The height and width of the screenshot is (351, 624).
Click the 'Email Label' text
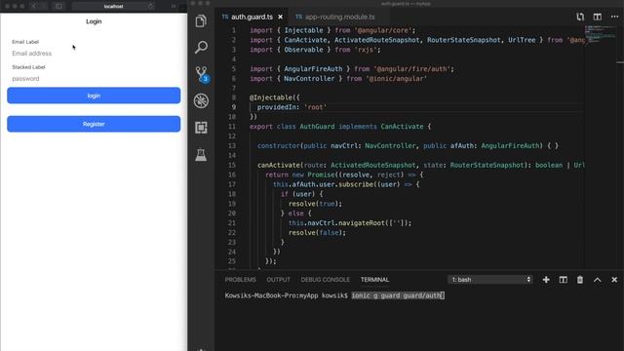(x=25, y=42)
